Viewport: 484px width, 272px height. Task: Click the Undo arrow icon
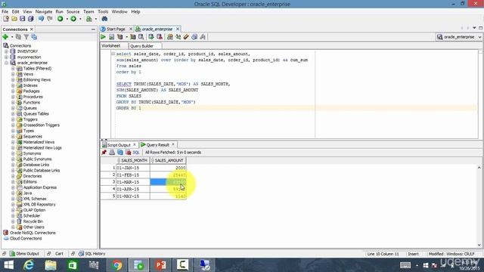[x=41, y=19]
